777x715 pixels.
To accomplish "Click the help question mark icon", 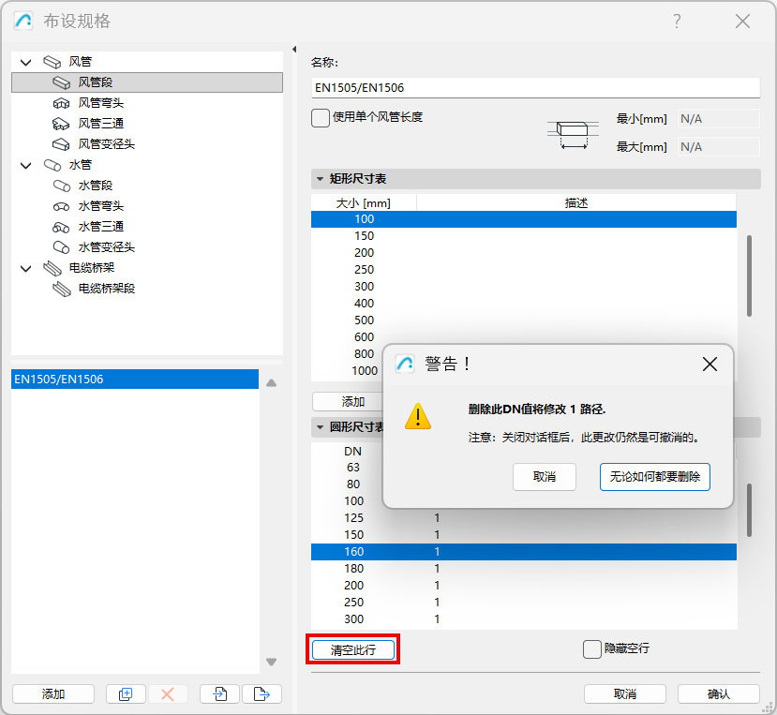I will (677, 21).
